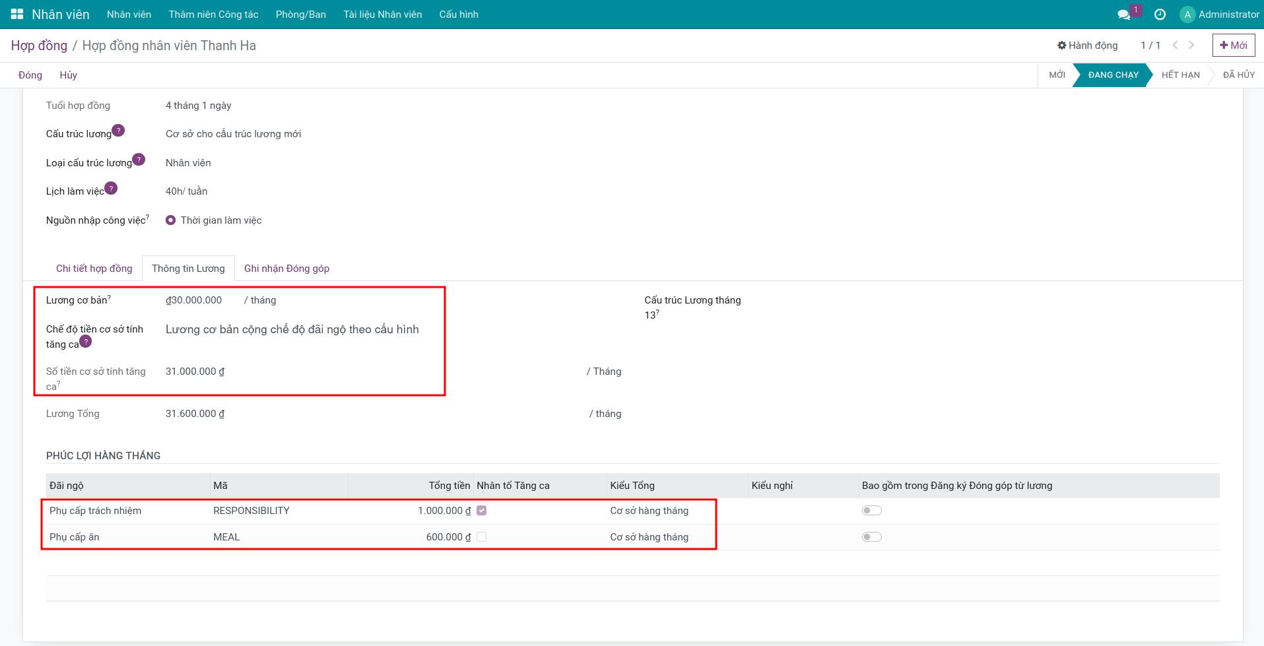Switch to Ghi nhận Đóng góp tab

pyautogui.click(x=286, y=269)
